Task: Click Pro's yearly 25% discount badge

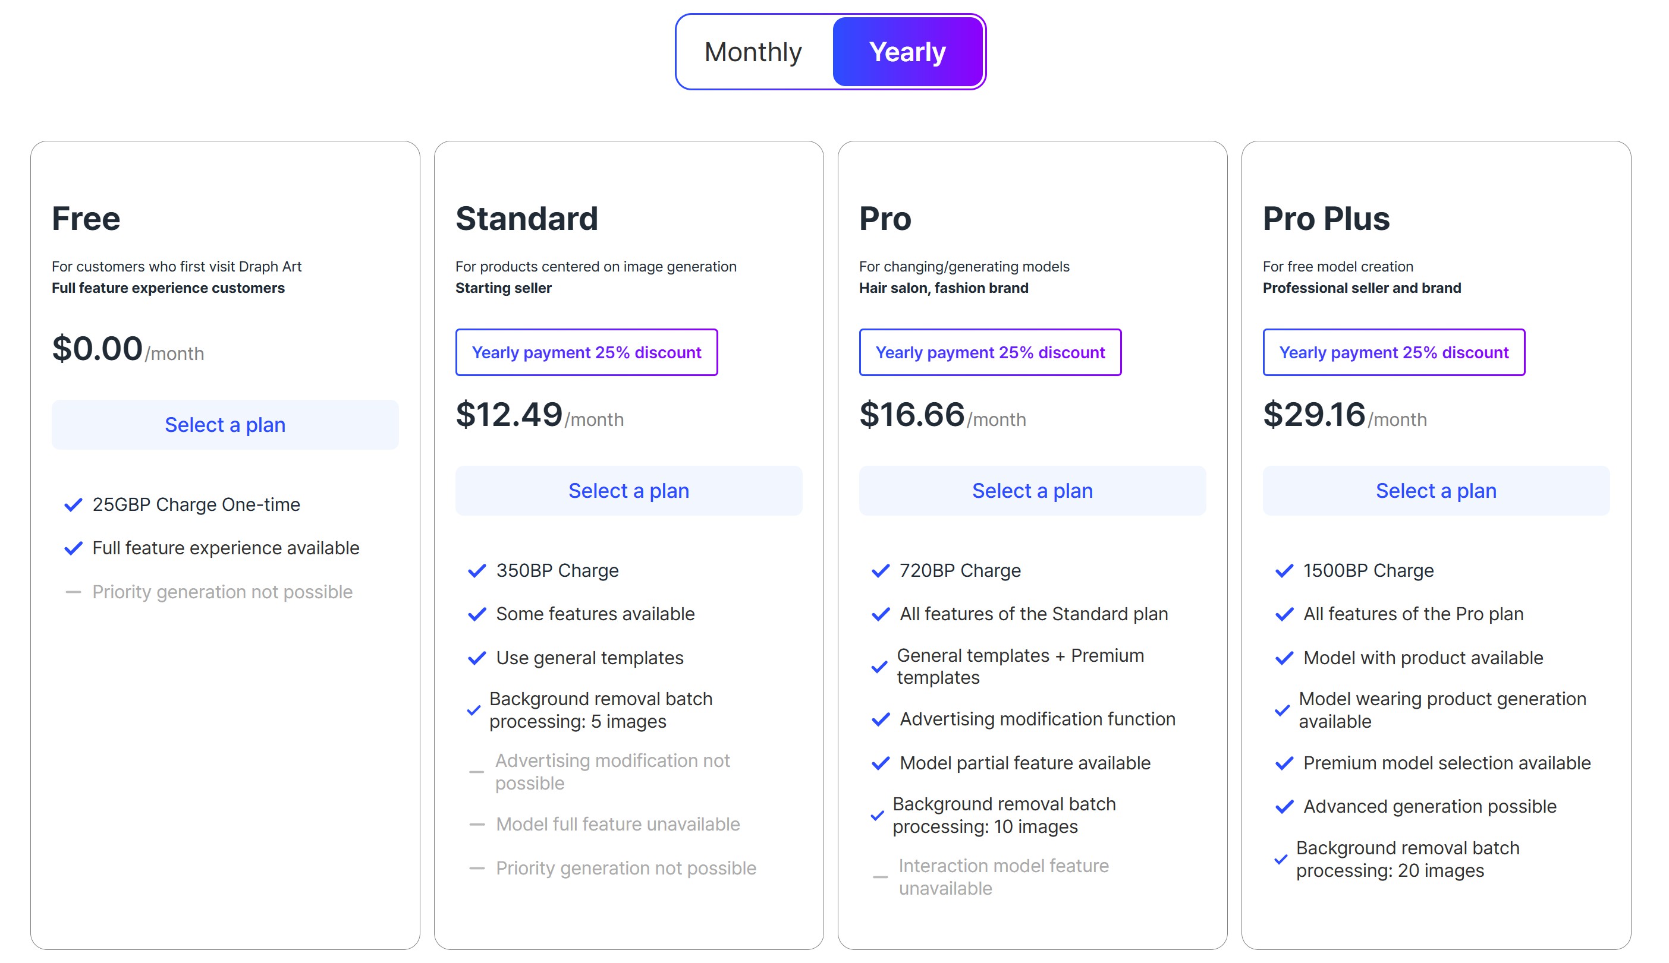Action: pyautogui.click(x=990, y=352)
